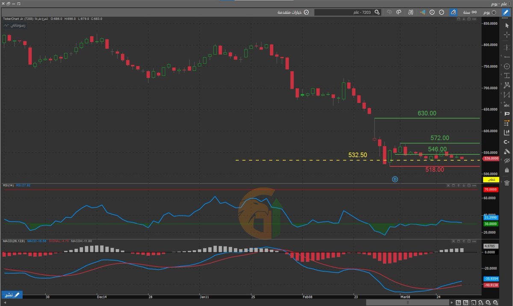
Task: Click the 536.0000 current price tag
Action: coord(491,158)
